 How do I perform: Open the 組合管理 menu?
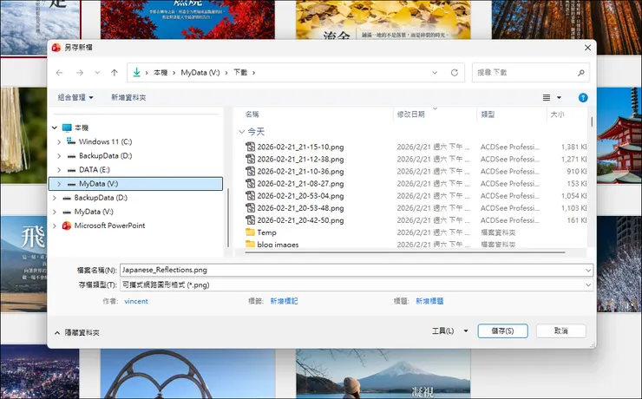point(75,97)
